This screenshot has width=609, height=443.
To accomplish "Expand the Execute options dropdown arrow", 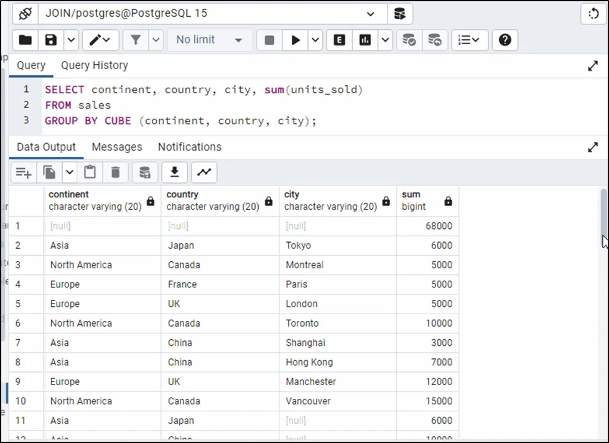I will (315, 40).
